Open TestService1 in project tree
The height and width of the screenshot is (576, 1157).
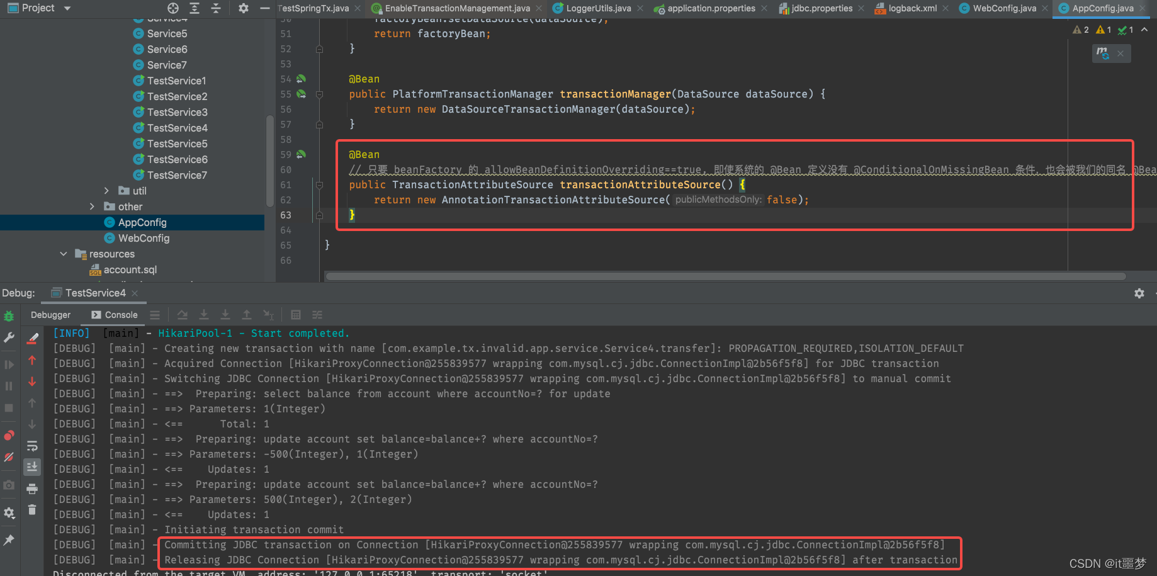tap(169, 81)
